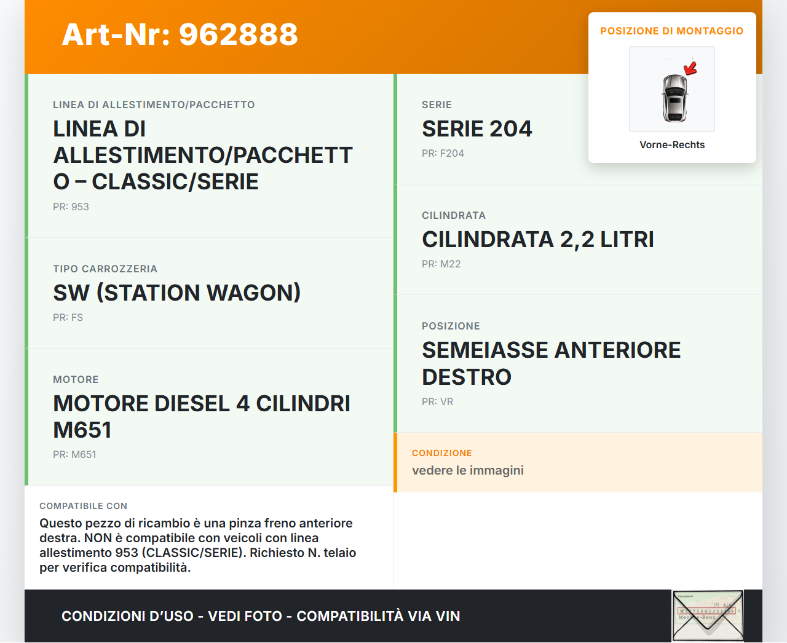The image size is (787, 643).
Task: Click the car mounting position diagram
Action: [x=671, y=89]
